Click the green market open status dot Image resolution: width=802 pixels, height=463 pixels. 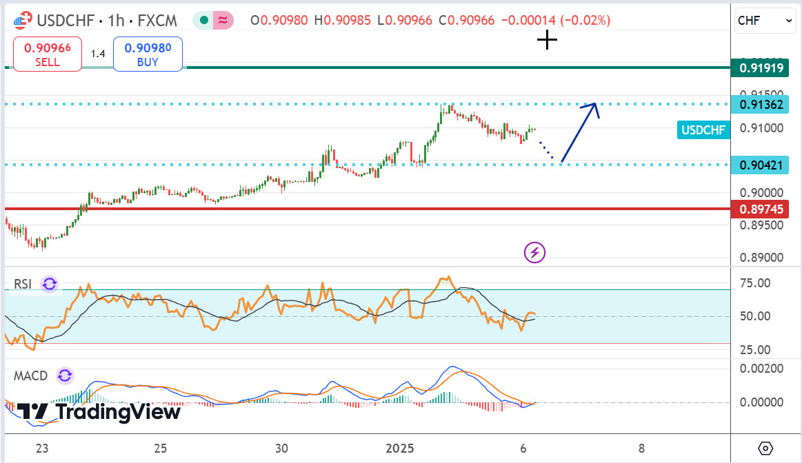click(x=204, y=21)
